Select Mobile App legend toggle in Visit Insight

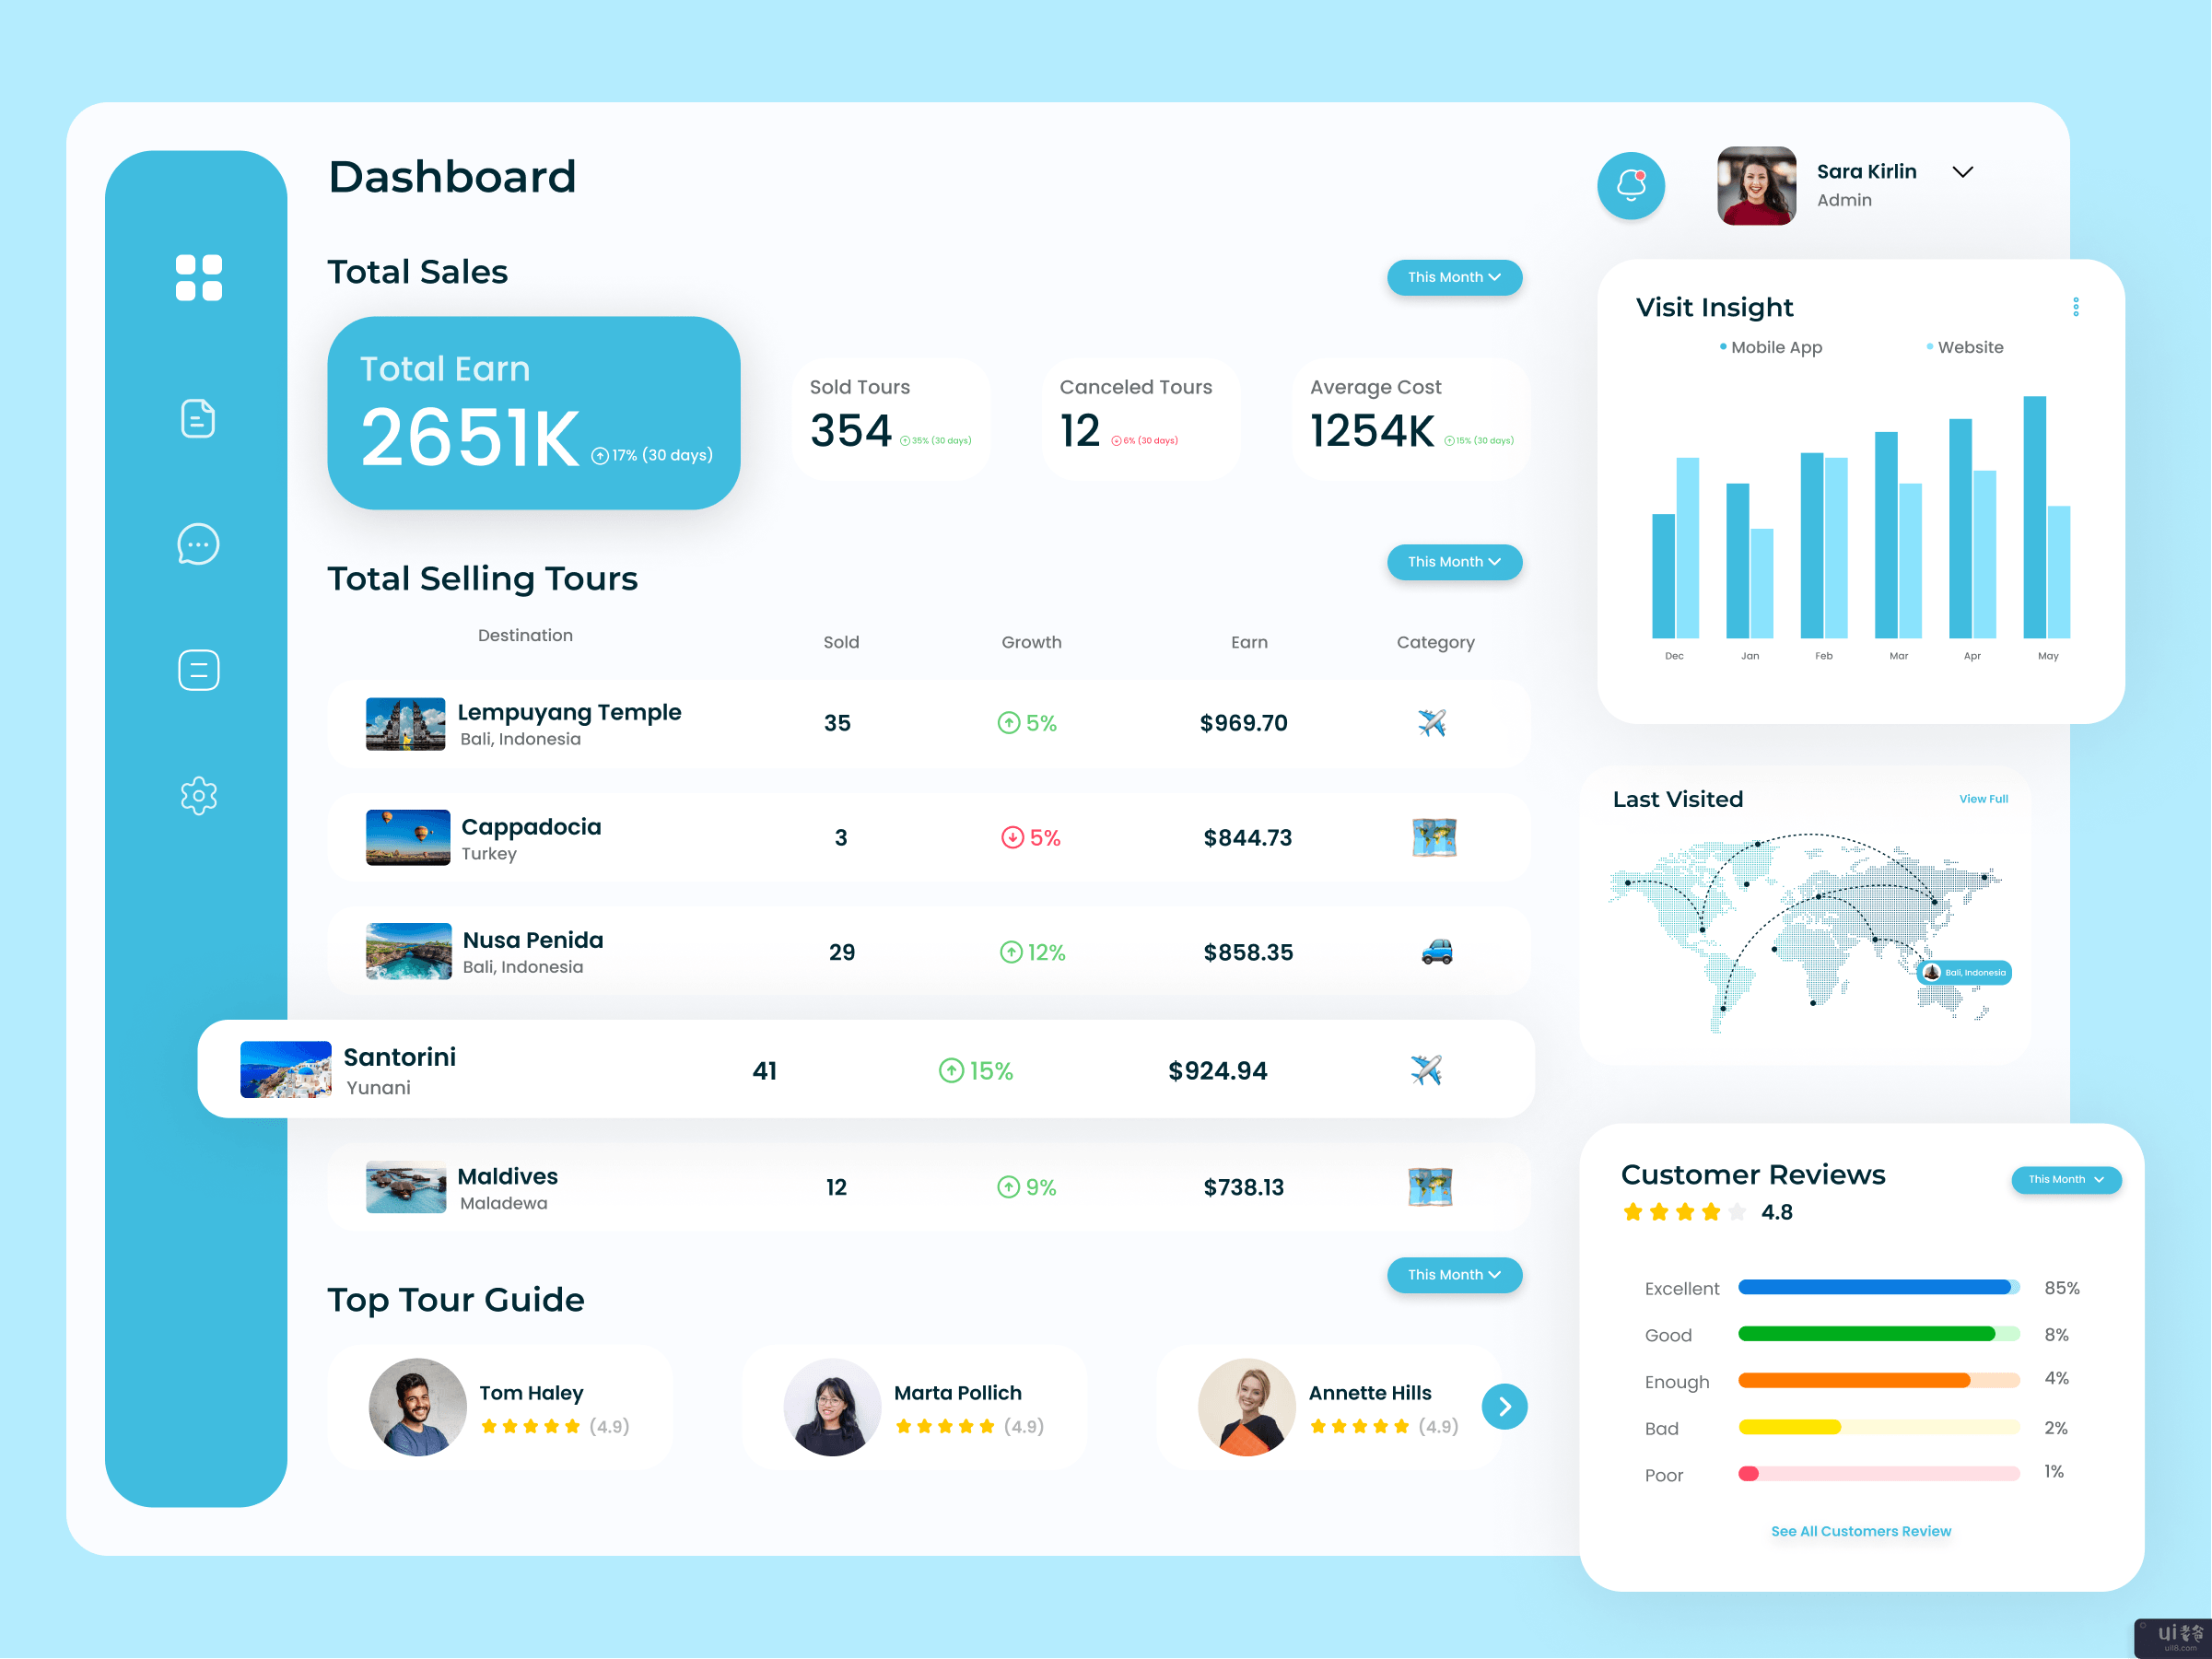(x=1749, y=348)
